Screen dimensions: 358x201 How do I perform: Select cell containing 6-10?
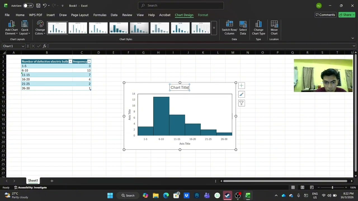pos(47,70)
